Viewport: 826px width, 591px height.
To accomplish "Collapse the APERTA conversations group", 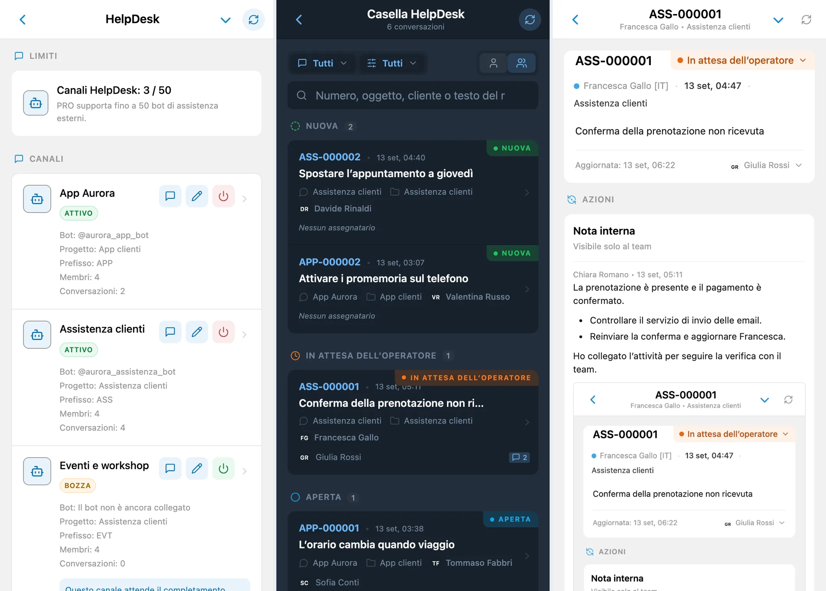I will click(x=325, y=497).
